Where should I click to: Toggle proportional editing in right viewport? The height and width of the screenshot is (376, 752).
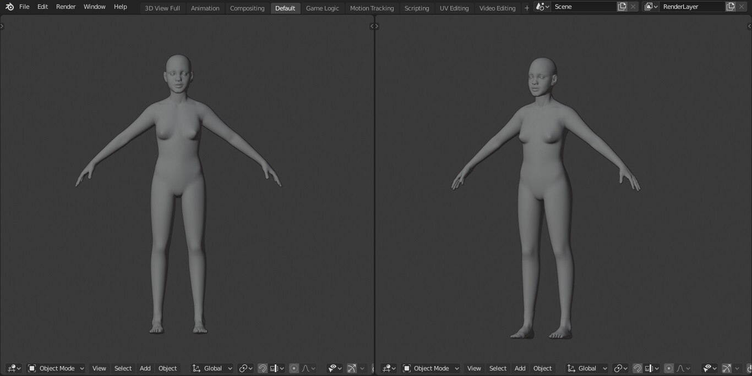click(x=669, y=368)
